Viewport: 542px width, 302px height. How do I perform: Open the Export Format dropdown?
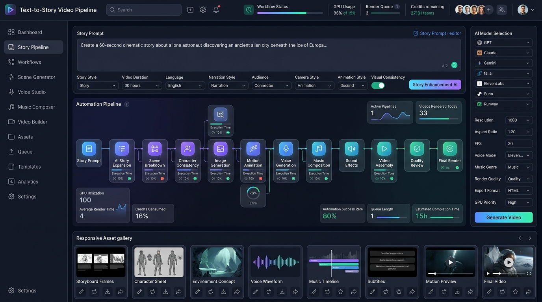pos(519,190)
